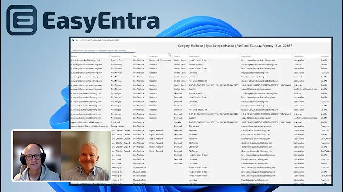The width and height of the screenshot is (343, 192).
Task: Select the 'Canada' country cell
Action: coord(177,122)
